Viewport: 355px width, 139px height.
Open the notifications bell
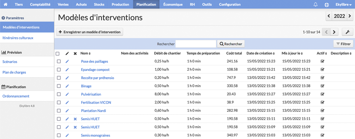[x=316, y=4]
